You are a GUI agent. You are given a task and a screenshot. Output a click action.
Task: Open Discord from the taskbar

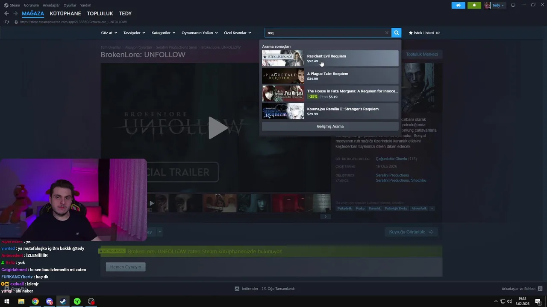tap(49, 301)
